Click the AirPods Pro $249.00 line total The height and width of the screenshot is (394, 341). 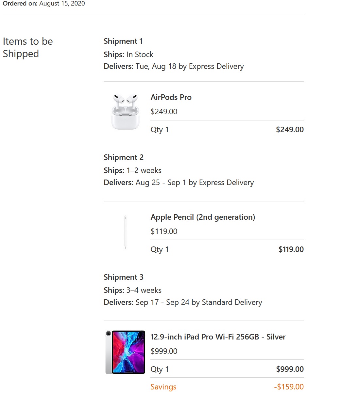[290, 130]
